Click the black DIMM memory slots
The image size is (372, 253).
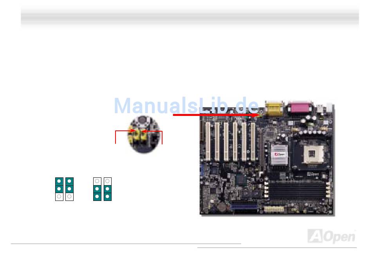(297, 190)
